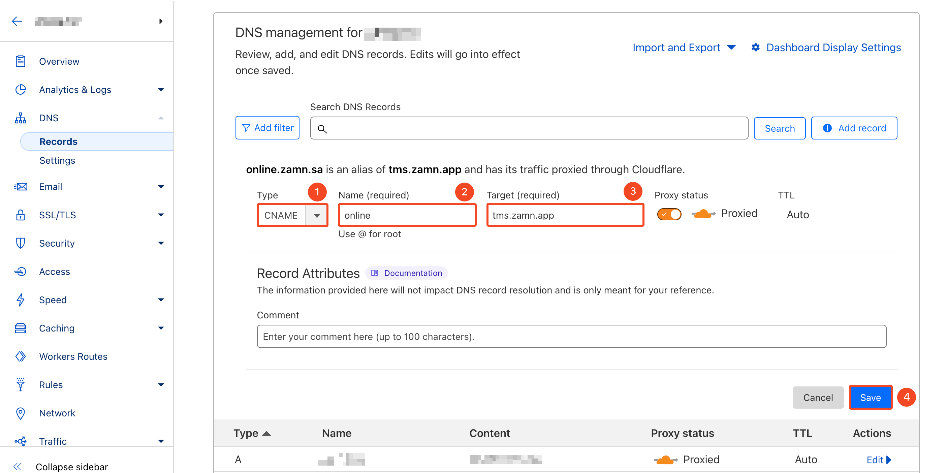Click the Caching drive icon
The height and width of the screenshot is (473, 946).
tap(21, 328)
